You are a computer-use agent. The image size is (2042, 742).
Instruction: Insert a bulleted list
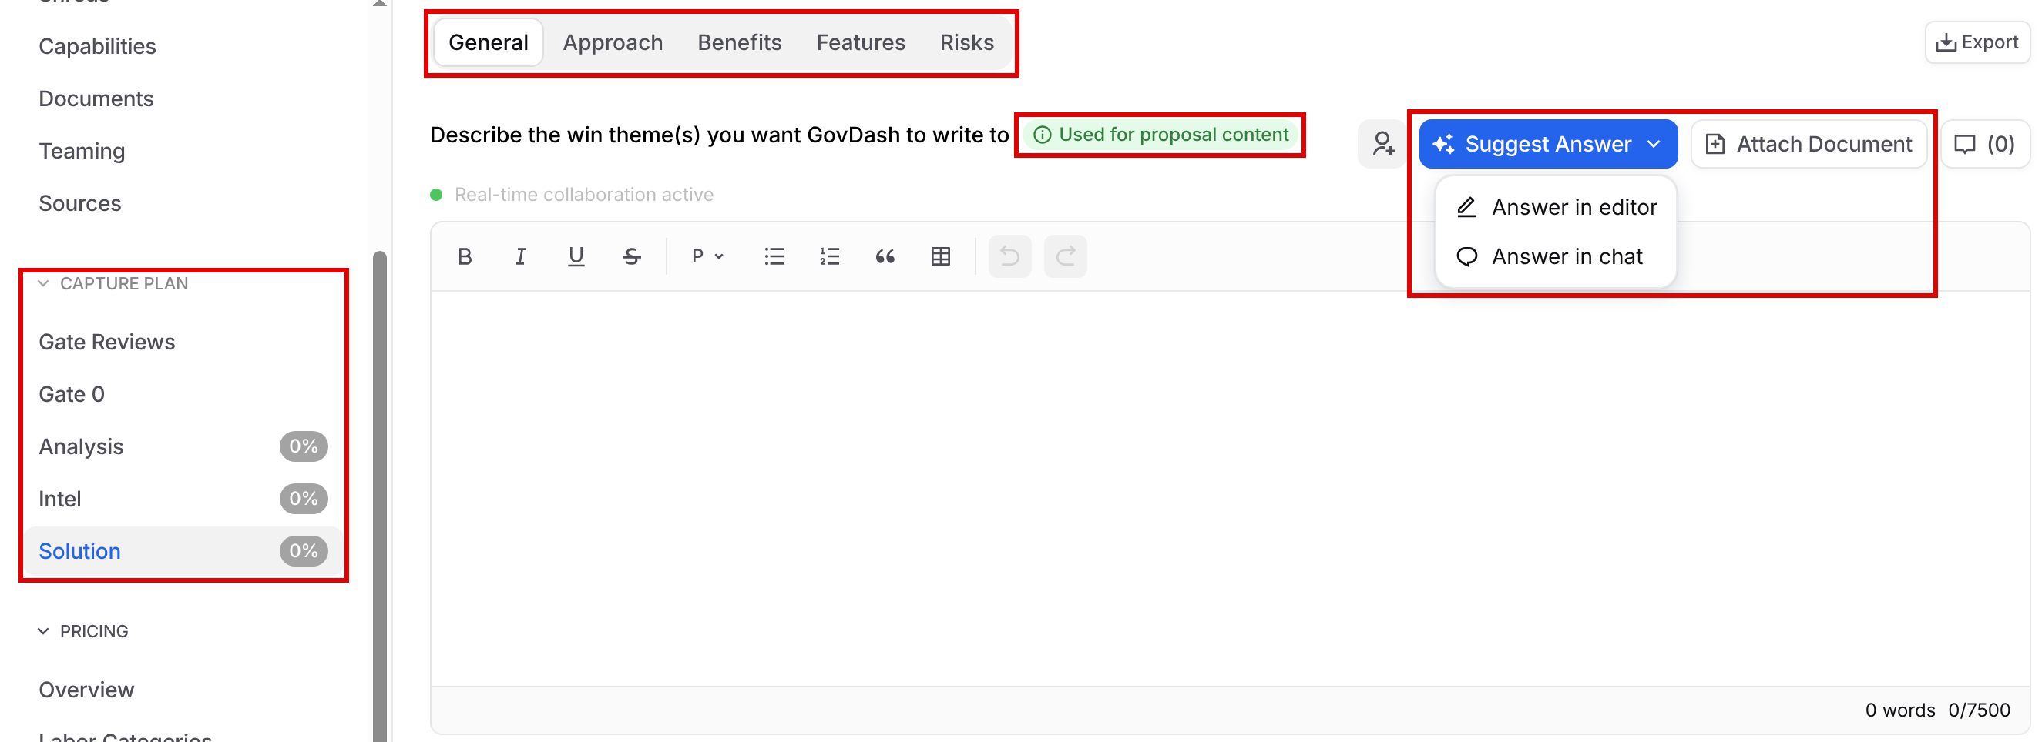point(774,256)
